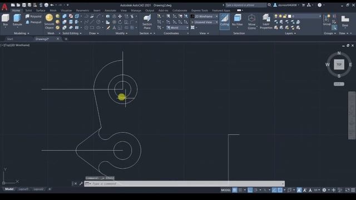
Task: Click the Help question mark icon
Action: tap(319, 5)
